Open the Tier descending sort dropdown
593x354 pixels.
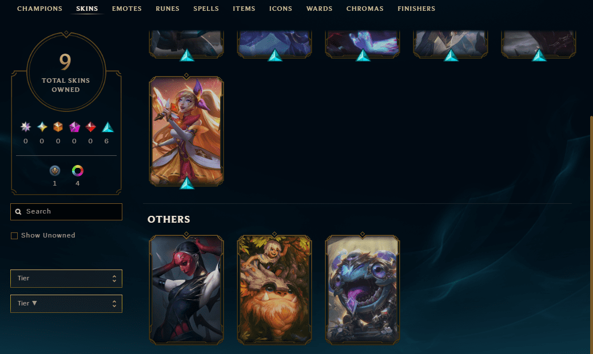pyautogui.click(x=66, y=304)
